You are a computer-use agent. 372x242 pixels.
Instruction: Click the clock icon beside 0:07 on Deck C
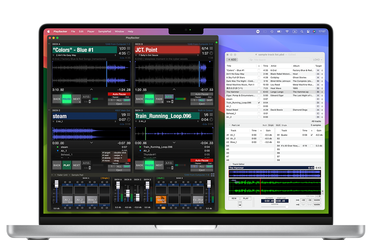click(x=129, y=120)
